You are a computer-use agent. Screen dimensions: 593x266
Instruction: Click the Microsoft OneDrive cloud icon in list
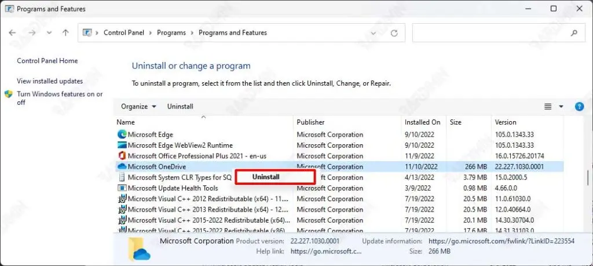(x=122, y=166)
